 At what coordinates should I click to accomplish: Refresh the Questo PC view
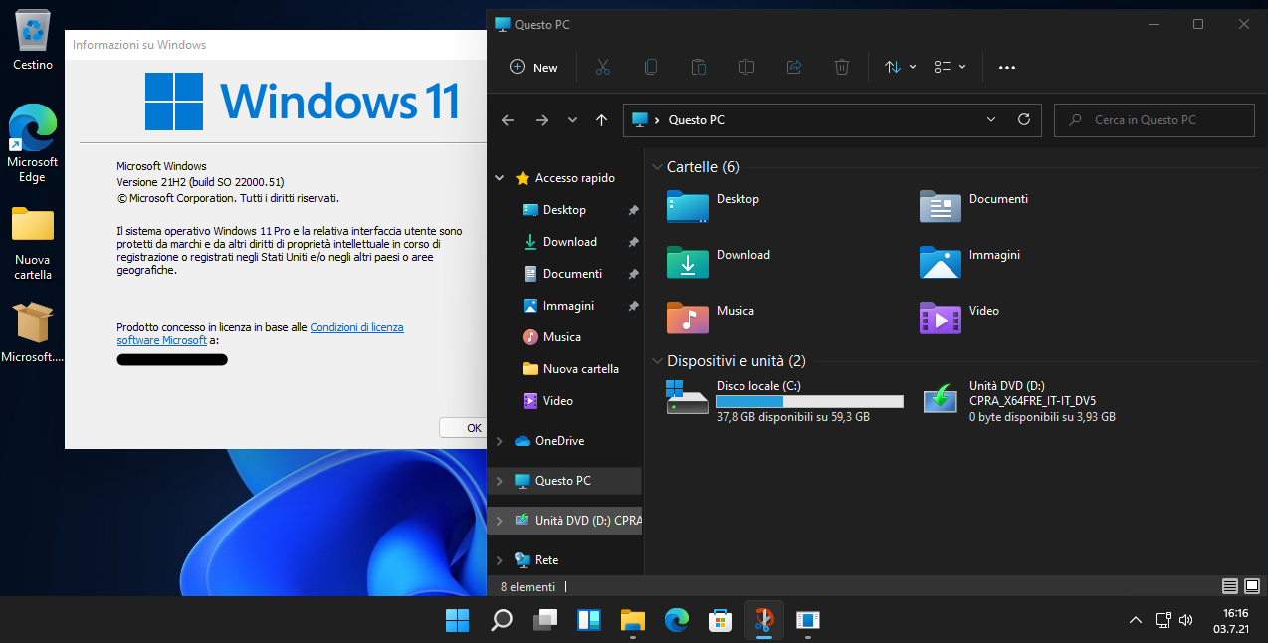(x=1024, y=120)
